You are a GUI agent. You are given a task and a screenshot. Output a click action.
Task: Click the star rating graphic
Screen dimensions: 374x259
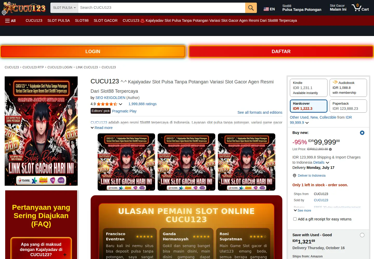107,104
